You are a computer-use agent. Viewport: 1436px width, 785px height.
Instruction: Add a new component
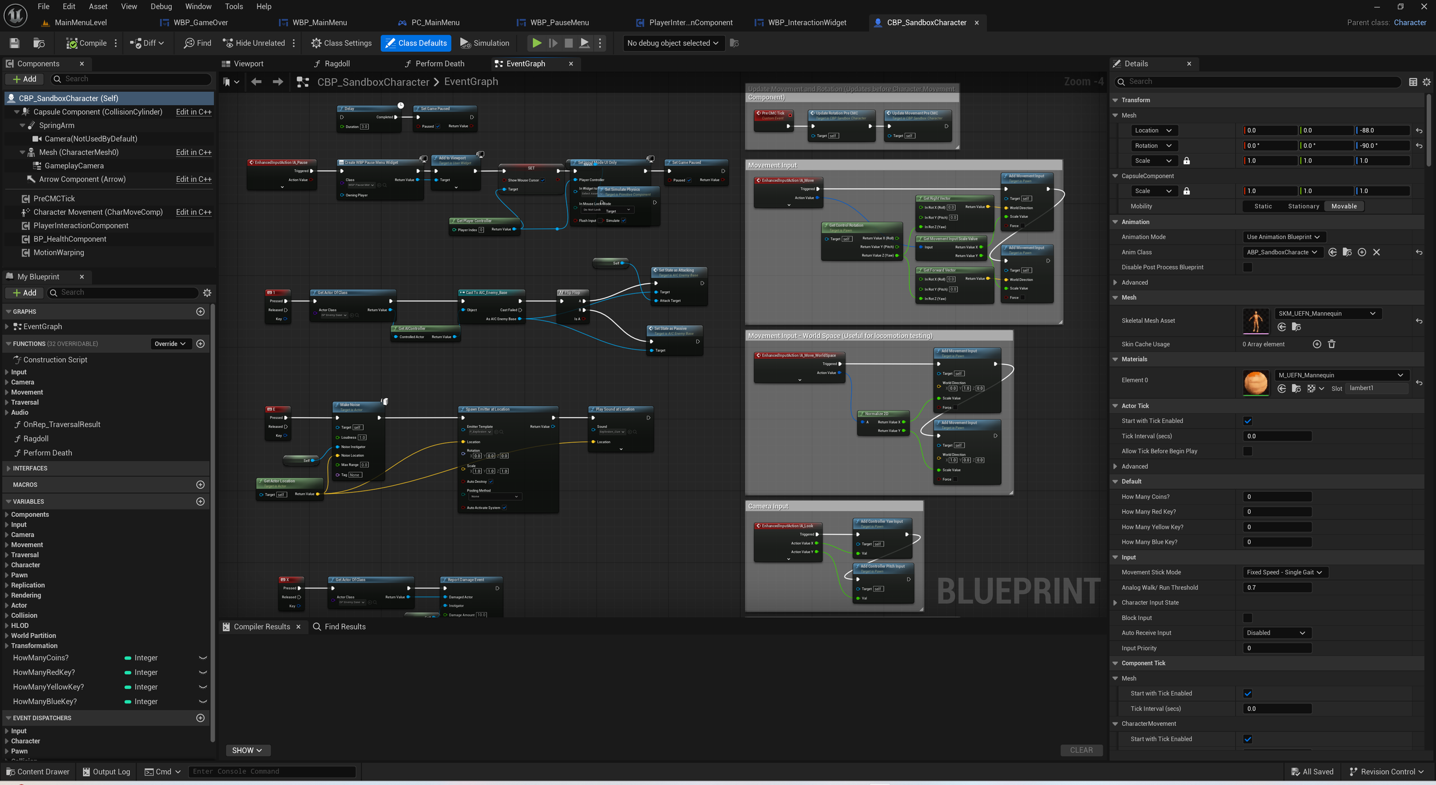[x=25, y=79]
